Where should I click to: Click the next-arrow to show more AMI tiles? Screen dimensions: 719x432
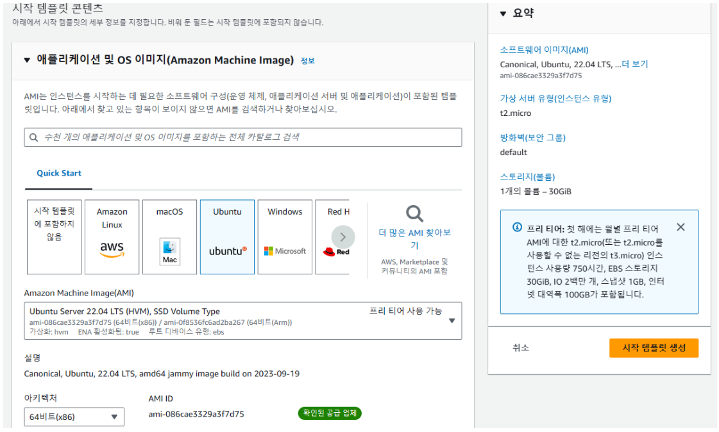pyautogui.click(x=343, y=237)
